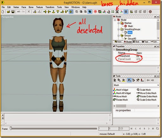Jump to the first animation frame
This screenshot has height=138, width=162.
tap(131, 128)
